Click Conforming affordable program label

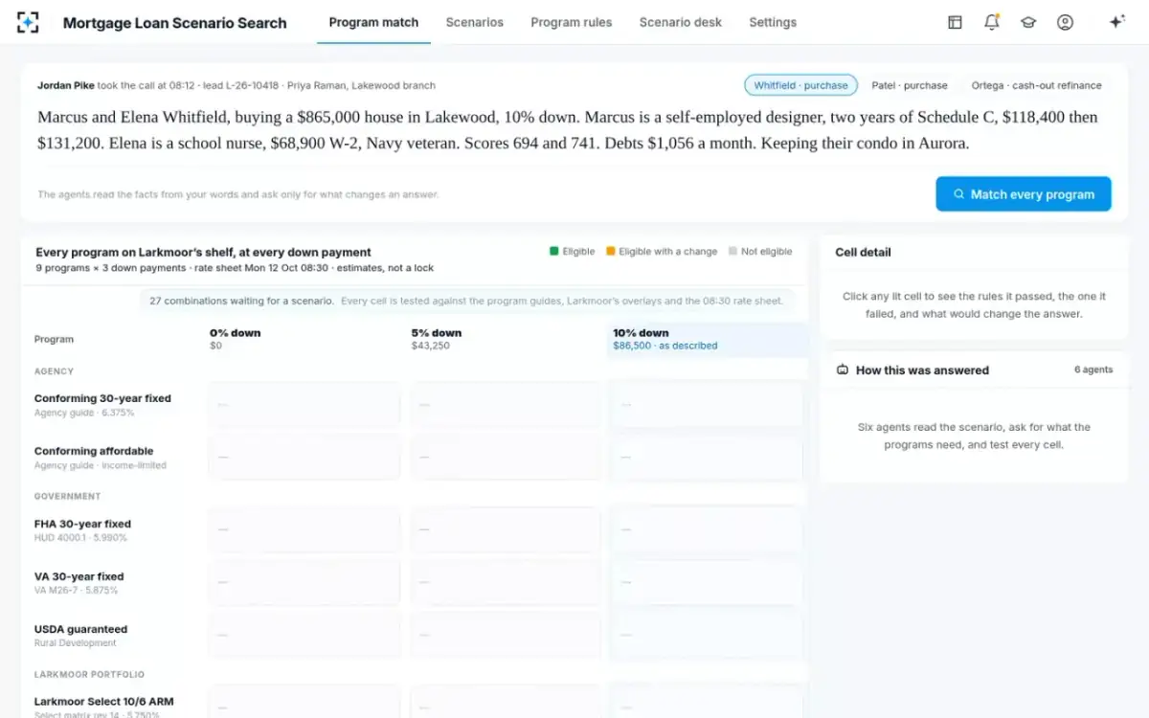tap(94, 451)
